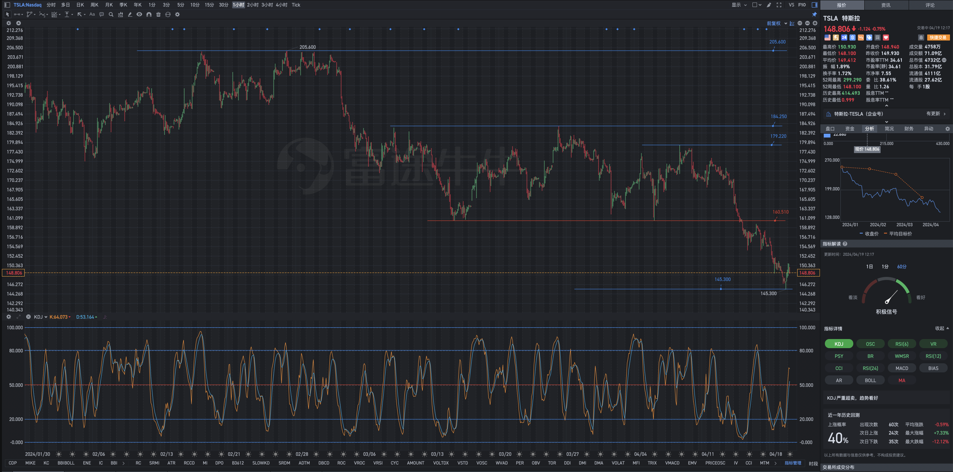
Task: Open the 前复权 adjustment dropdown
Action: [x=777, y=23]
